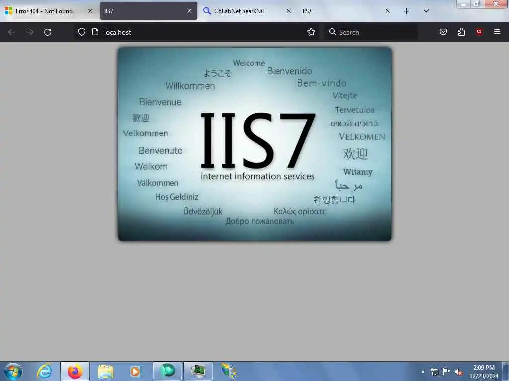Close the active IIS7 tab
Screen dimensions: 509x381
189,11
